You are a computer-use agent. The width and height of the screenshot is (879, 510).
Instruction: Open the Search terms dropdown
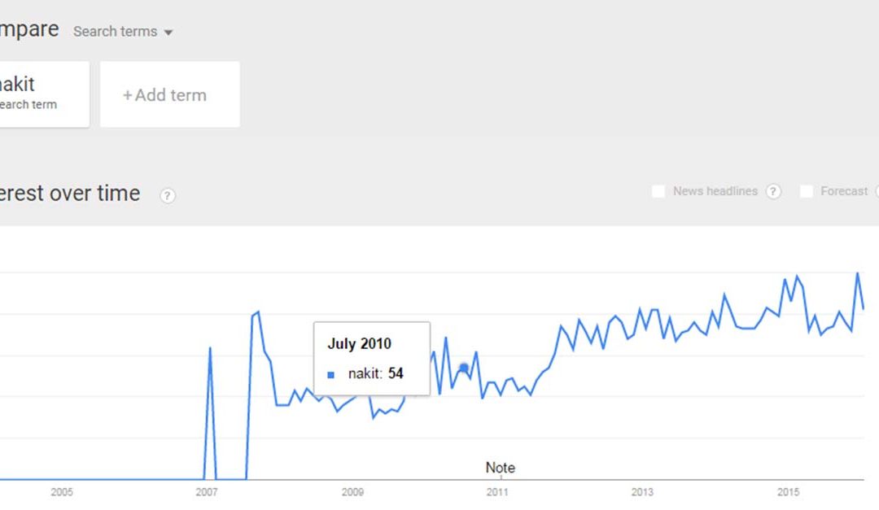pos(123,32)
